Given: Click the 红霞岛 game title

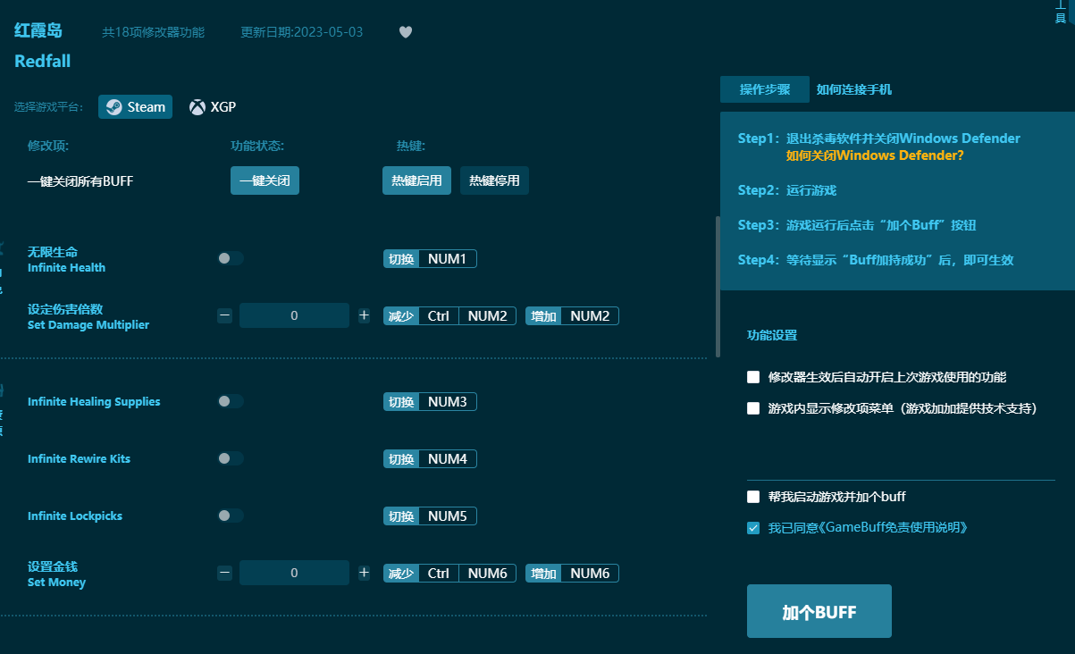Looking at the screenshot, I should 38,30.
